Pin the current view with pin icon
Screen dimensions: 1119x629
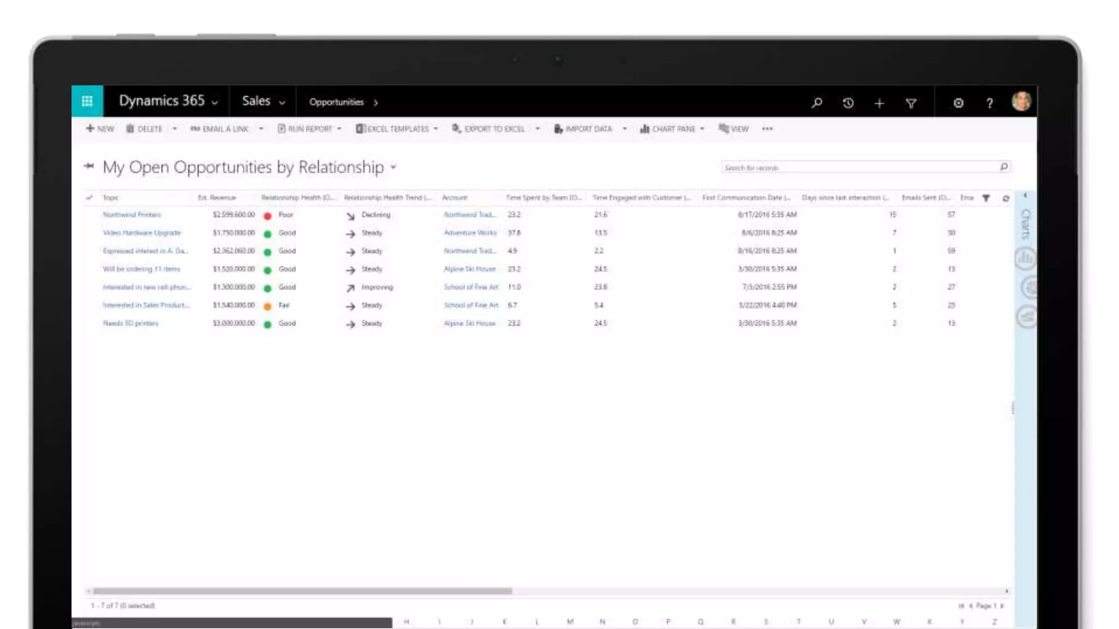point(89,166)
